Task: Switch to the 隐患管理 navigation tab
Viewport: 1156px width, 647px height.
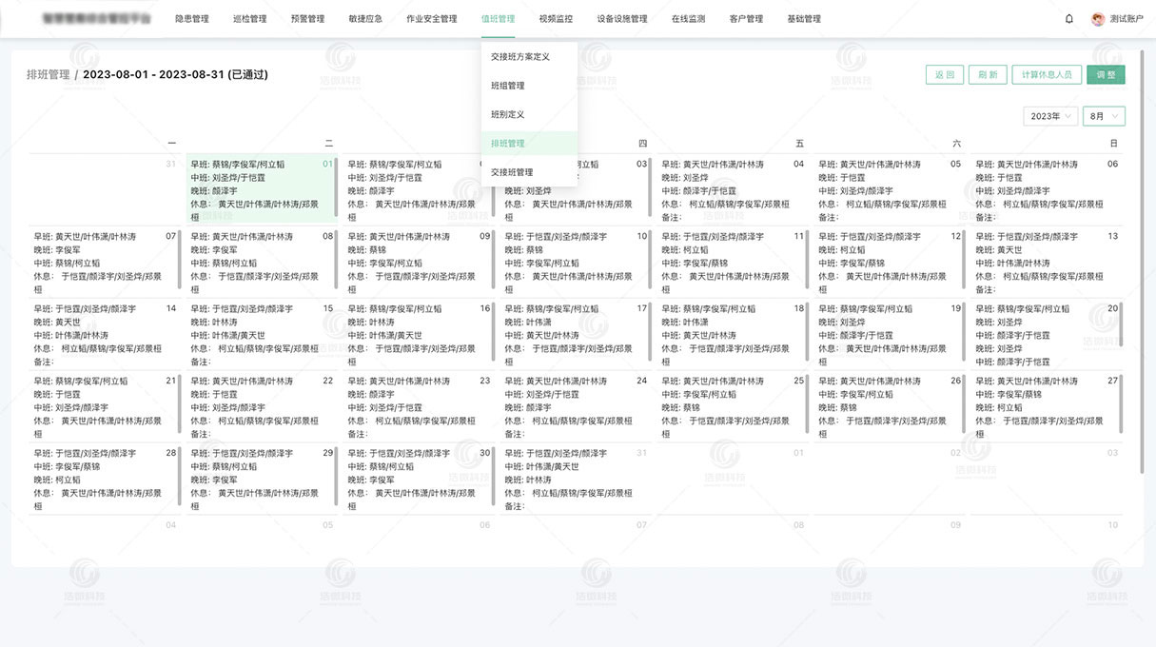Action: click(194, 18)
